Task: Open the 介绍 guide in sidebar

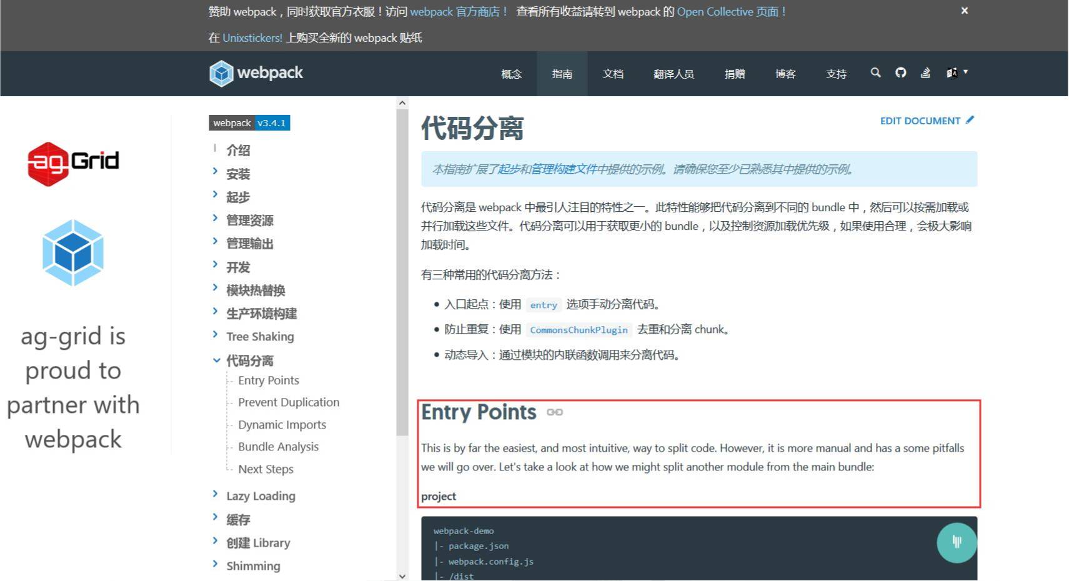Action: point(238,151)
